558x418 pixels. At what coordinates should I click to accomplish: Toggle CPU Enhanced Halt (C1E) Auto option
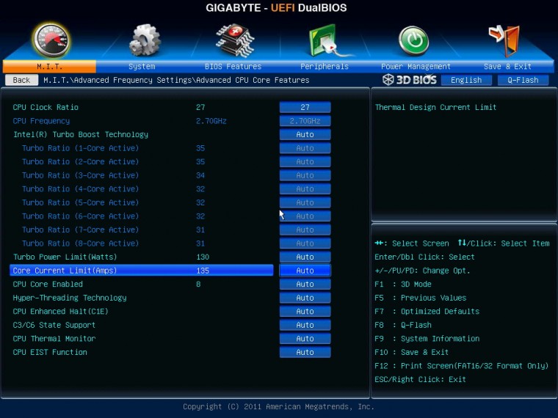[305, 312]
